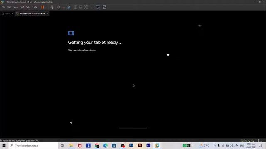Viewport: 266px width, 149px height.
Task: Open Microsoft Store from the taskbar
Action: click(x=114, y=145)
